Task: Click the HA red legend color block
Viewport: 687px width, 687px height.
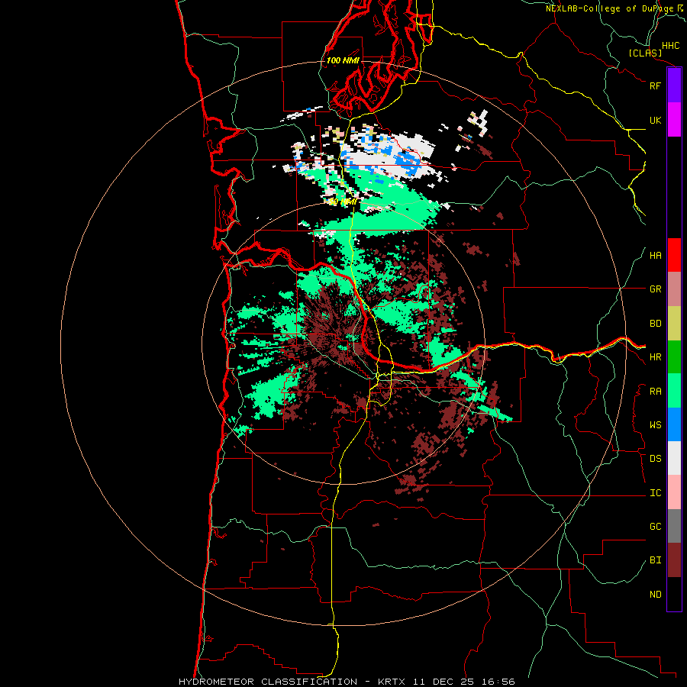Action: tap(674, 255)
